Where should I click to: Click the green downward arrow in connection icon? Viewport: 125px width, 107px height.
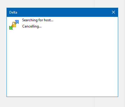[11, 28]
